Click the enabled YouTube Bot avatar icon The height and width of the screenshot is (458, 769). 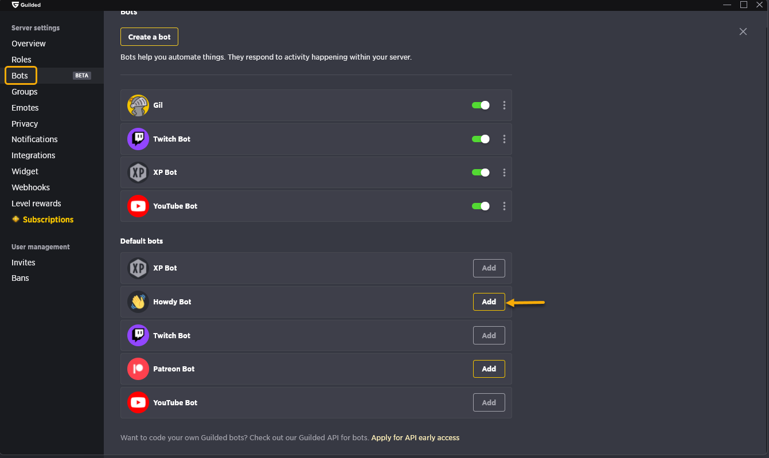click(138, 206)
